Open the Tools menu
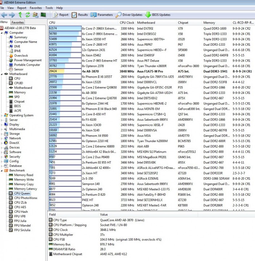The image size is (255, 261). (x=49, y=8)
